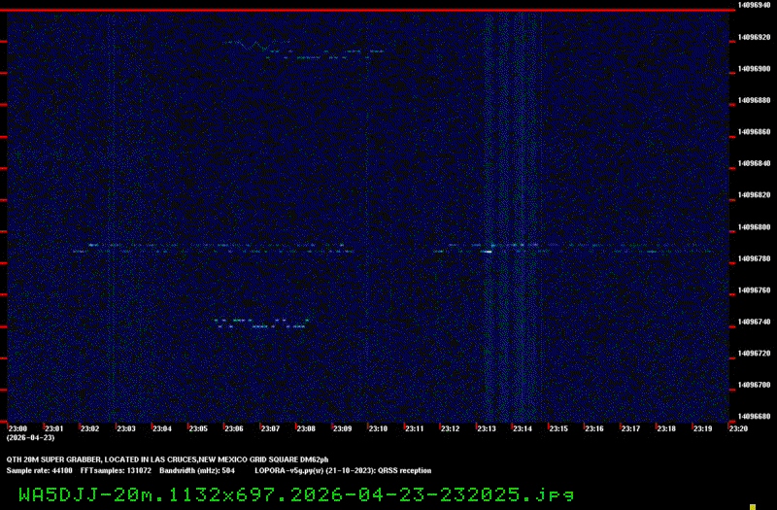777x510 pixels.
Task: Click the 23:00 time axis label
Action: point(17,428)
